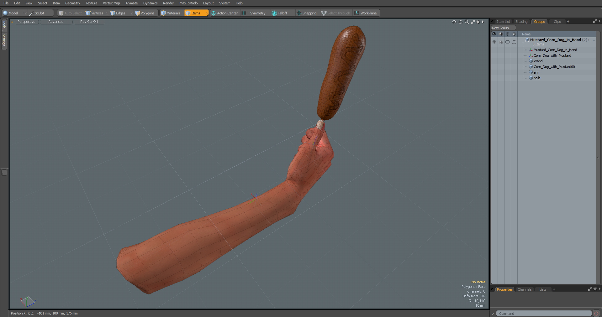Open Action Center dropdown
This screenshot has width=602, height=317.
(225, 13)
